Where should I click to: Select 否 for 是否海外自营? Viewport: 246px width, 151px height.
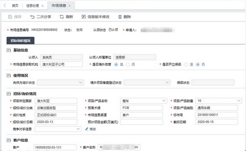(128, 64)
